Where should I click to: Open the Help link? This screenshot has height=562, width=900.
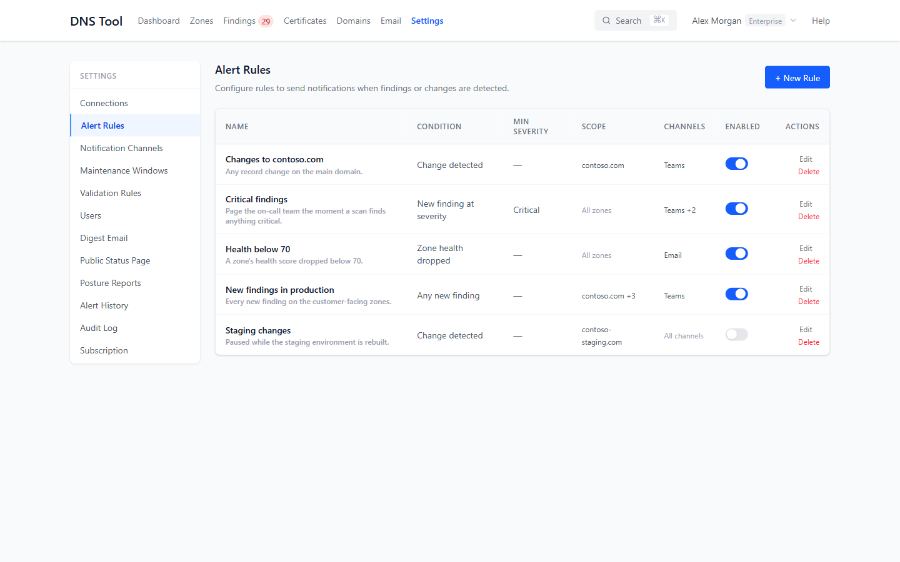pos(821,21)
